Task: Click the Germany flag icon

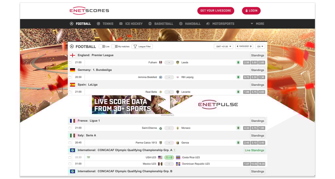Action: [72, 70]
